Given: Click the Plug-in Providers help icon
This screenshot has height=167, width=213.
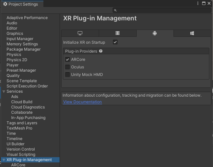Looking at the screenshot, I should (101, 51).
